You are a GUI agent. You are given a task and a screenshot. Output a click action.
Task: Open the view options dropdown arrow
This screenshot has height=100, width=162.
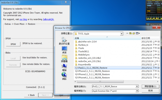click(139, 33)
